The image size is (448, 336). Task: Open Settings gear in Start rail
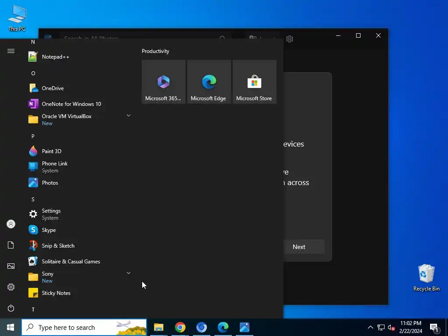pyautogui.click(x=11, y=287)
